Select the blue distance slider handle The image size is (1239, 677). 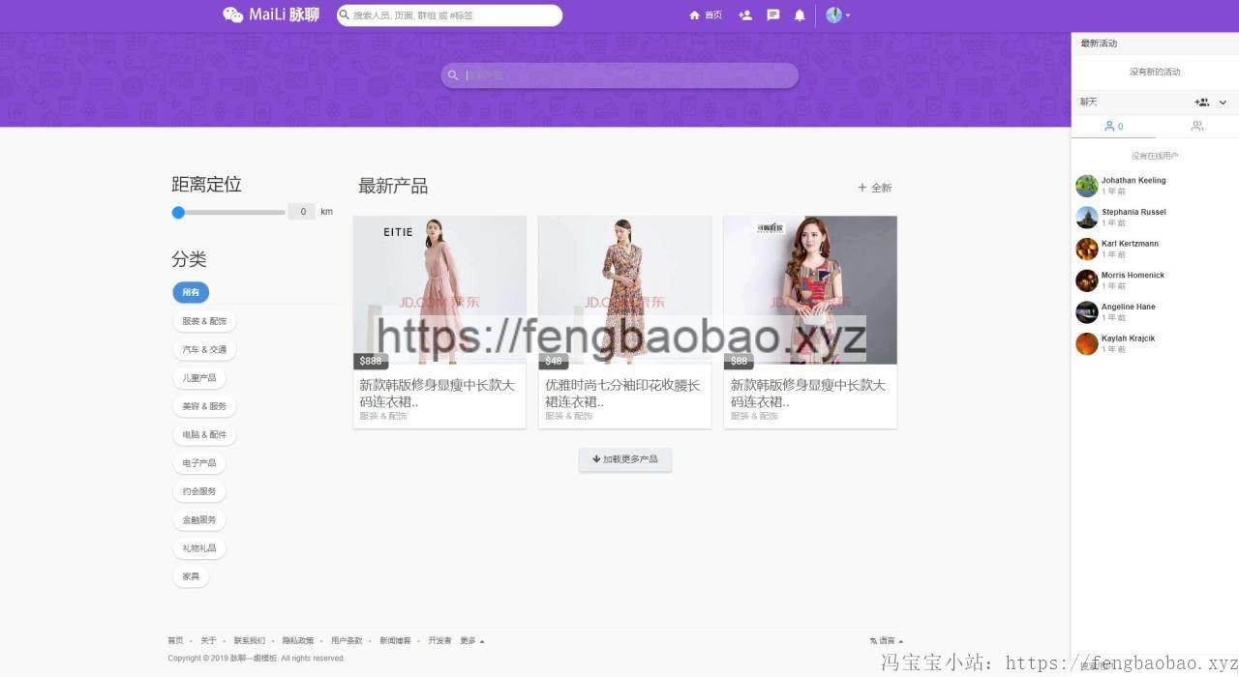[x=178, y=213]
